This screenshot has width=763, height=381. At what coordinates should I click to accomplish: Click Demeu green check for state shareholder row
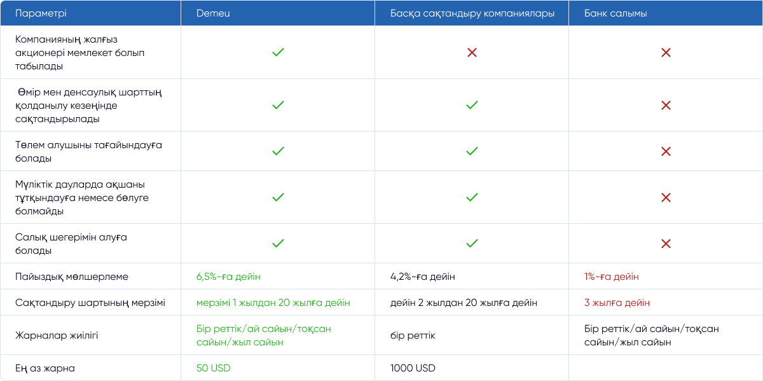278,52
